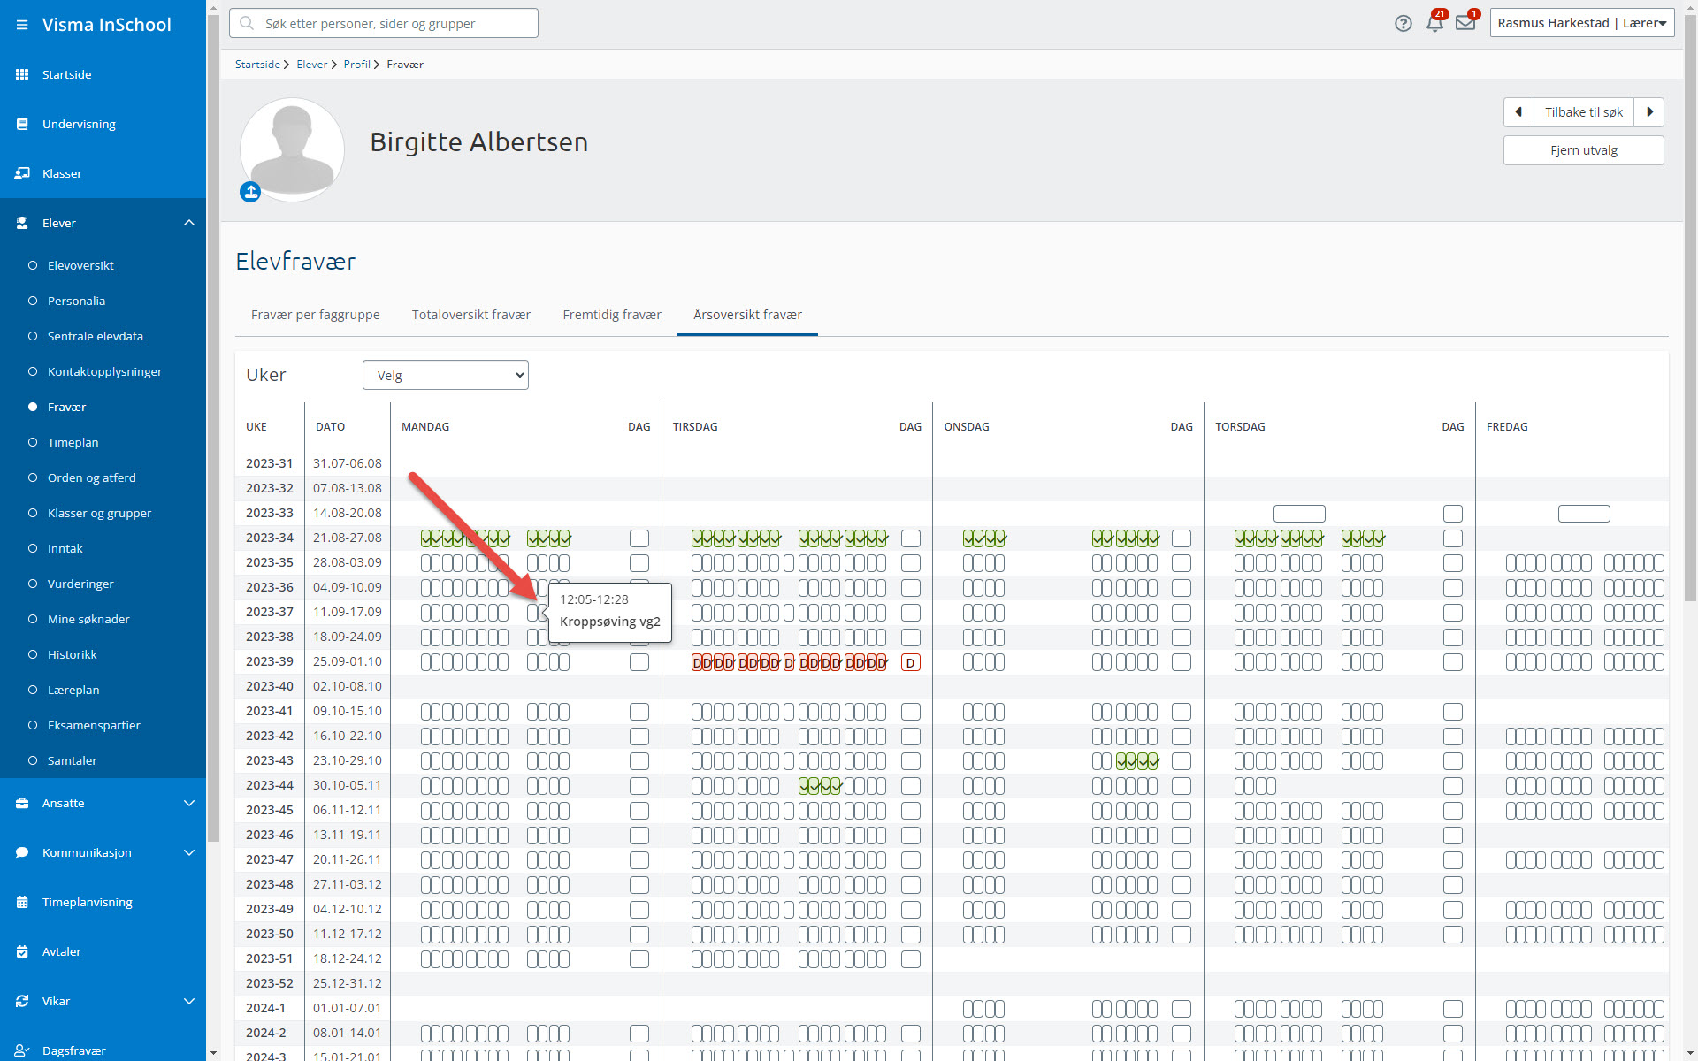Switch to Fravær per faggruppe tab
Viewport: 1698px width, 1061px height.
click(316, 315)
